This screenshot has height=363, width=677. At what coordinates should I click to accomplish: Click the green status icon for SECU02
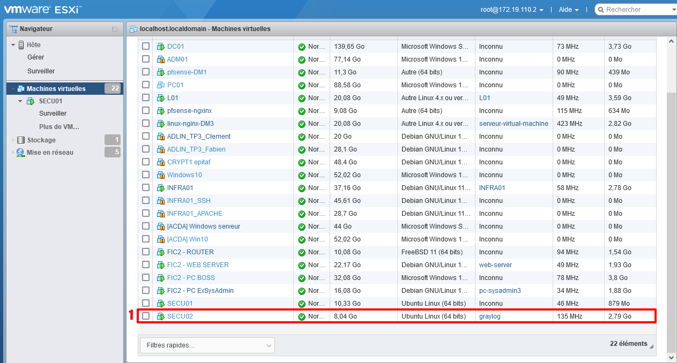[x=302, y=316]
